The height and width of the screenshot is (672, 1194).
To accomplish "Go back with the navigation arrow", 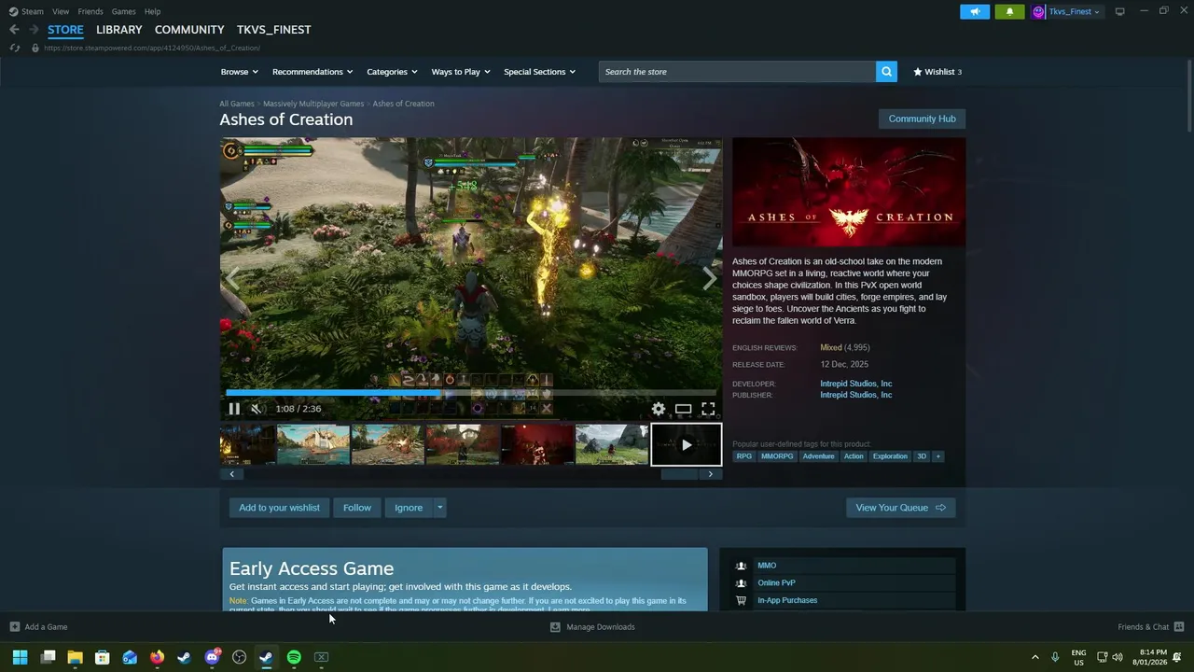I will 14,30.
